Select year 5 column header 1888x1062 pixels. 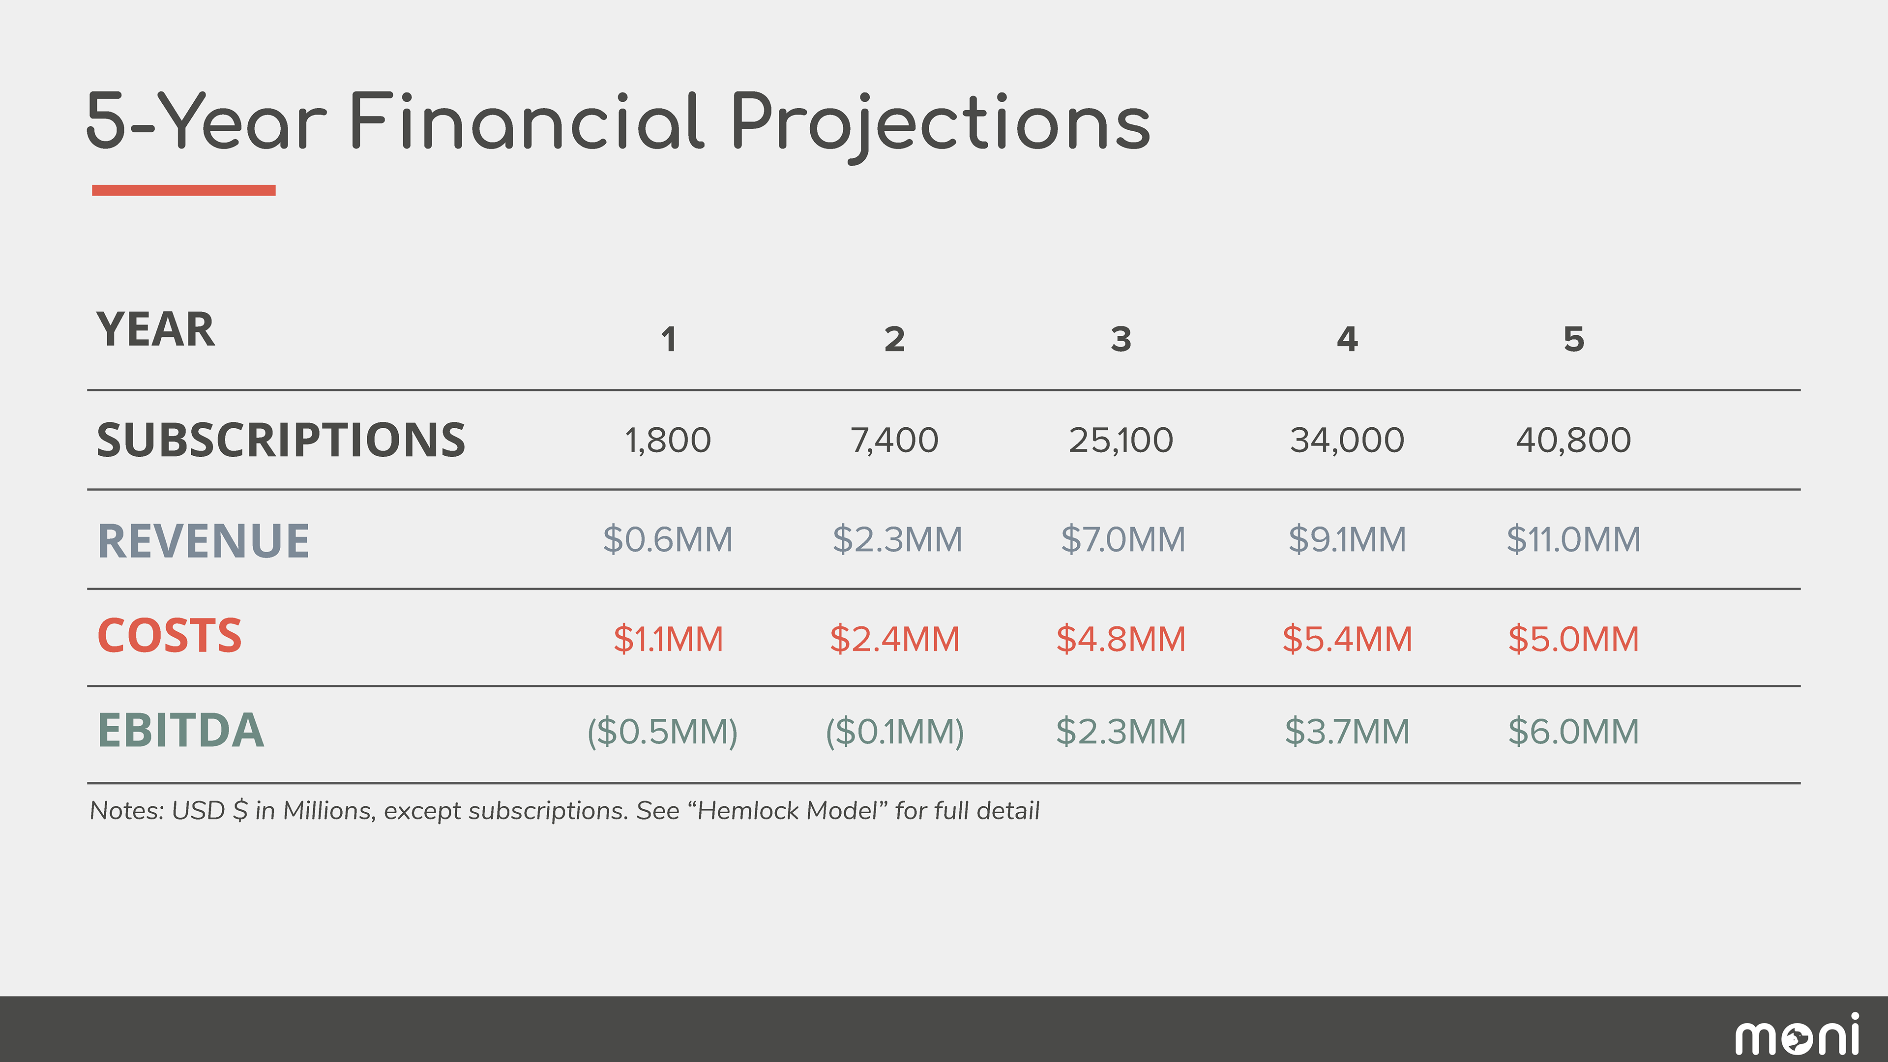click(1573, 339)
